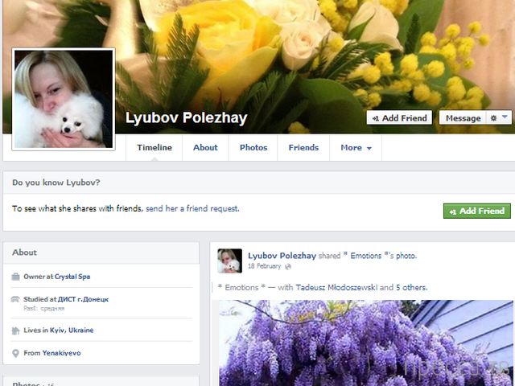This screenshot has width=515, height=386.
Task: Click the briefcase icon beside Owner at Crystal Spa
Action: coord(16,277)
